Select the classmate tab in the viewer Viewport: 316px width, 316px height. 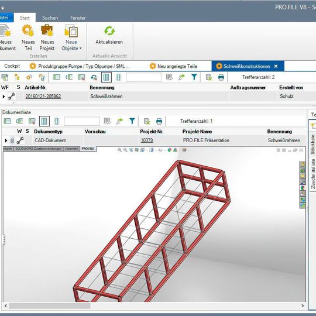click(71, 149)
